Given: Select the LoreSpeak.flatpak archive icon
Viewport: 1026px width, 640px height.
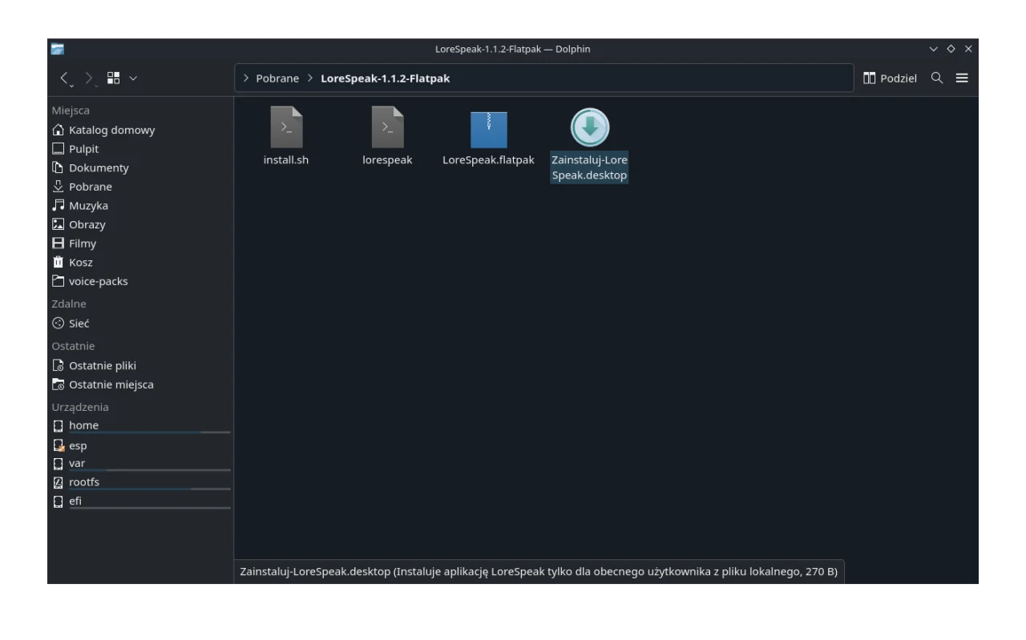Looking at the screenshot, I should point(488,128).
